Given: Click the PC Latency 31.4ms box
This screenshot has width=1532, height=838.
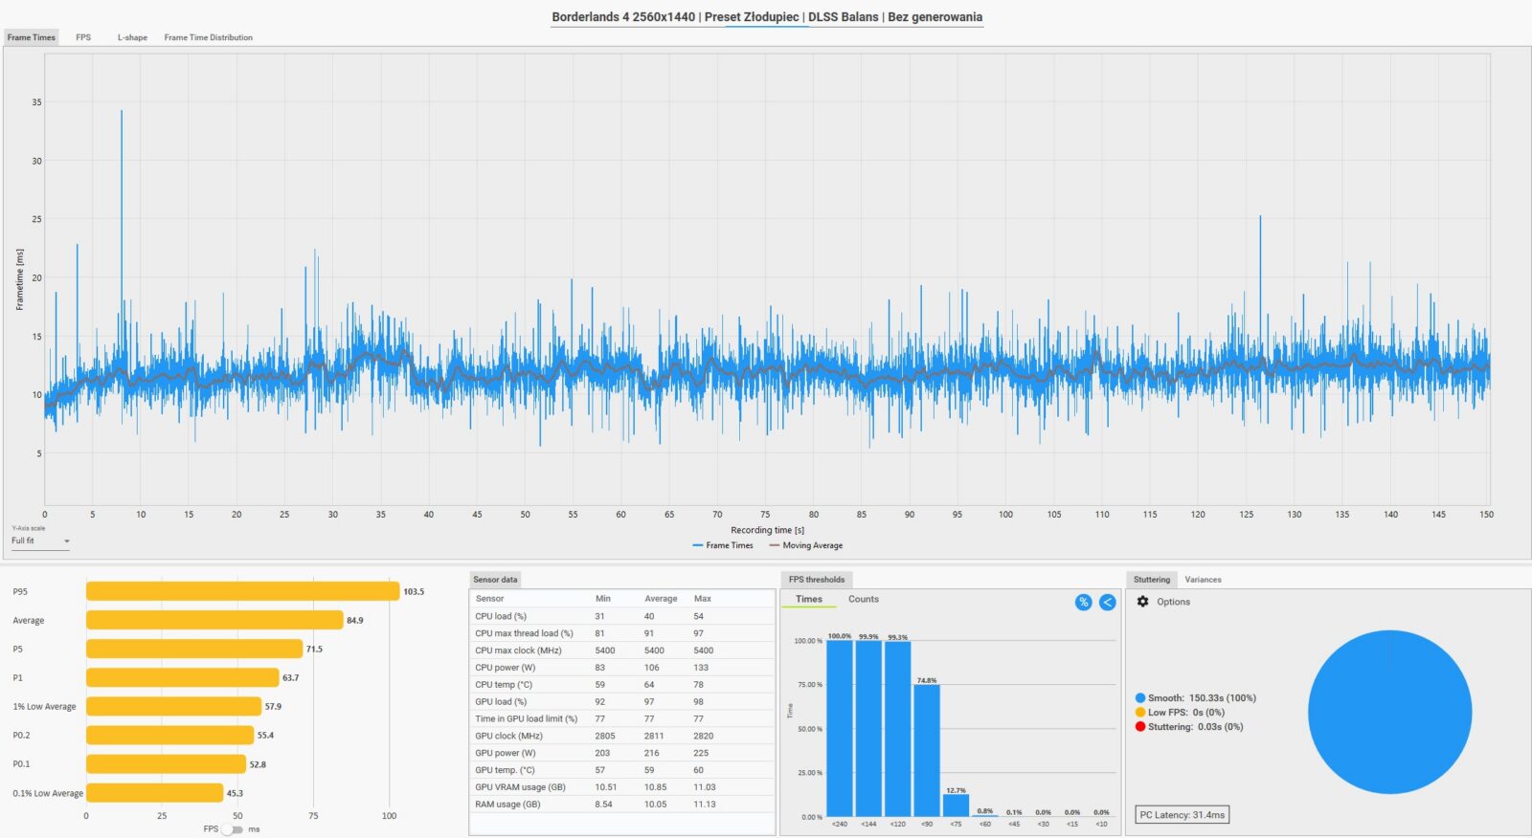Looking at the screenshot, I should point(1182,815).
